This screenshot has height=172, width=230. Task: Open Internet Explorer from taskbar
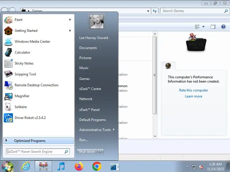pyautogui.click(x=26, y=167)
